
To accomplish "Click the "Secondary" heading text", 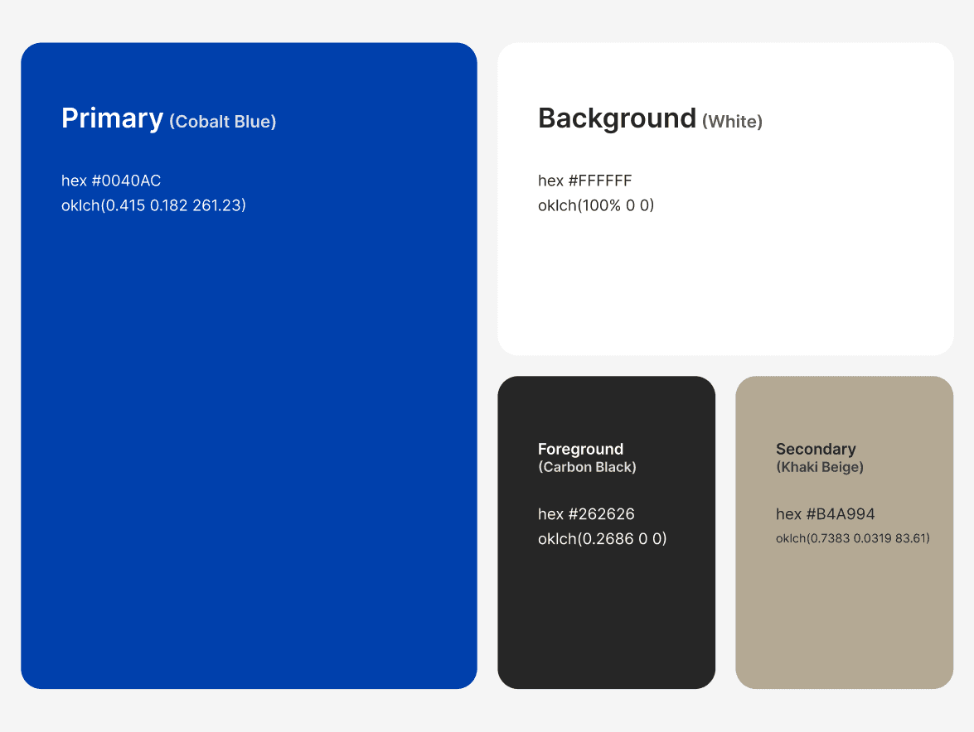I will [x=816, y=449].
